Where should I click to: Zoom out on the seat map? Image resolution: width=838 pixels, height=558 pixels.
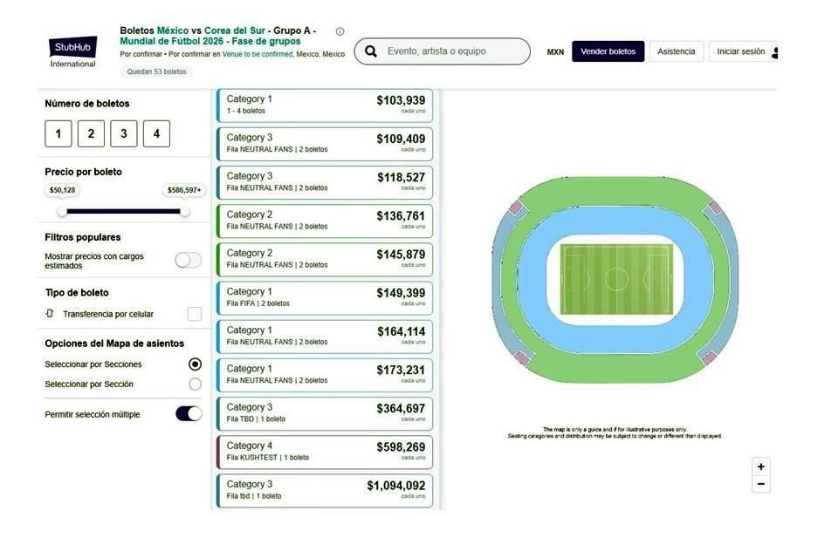[x=761, y=484]
